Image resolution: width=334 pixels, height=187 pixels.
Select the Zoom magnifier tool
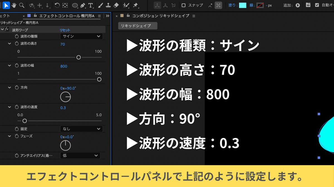click(21, 5)
